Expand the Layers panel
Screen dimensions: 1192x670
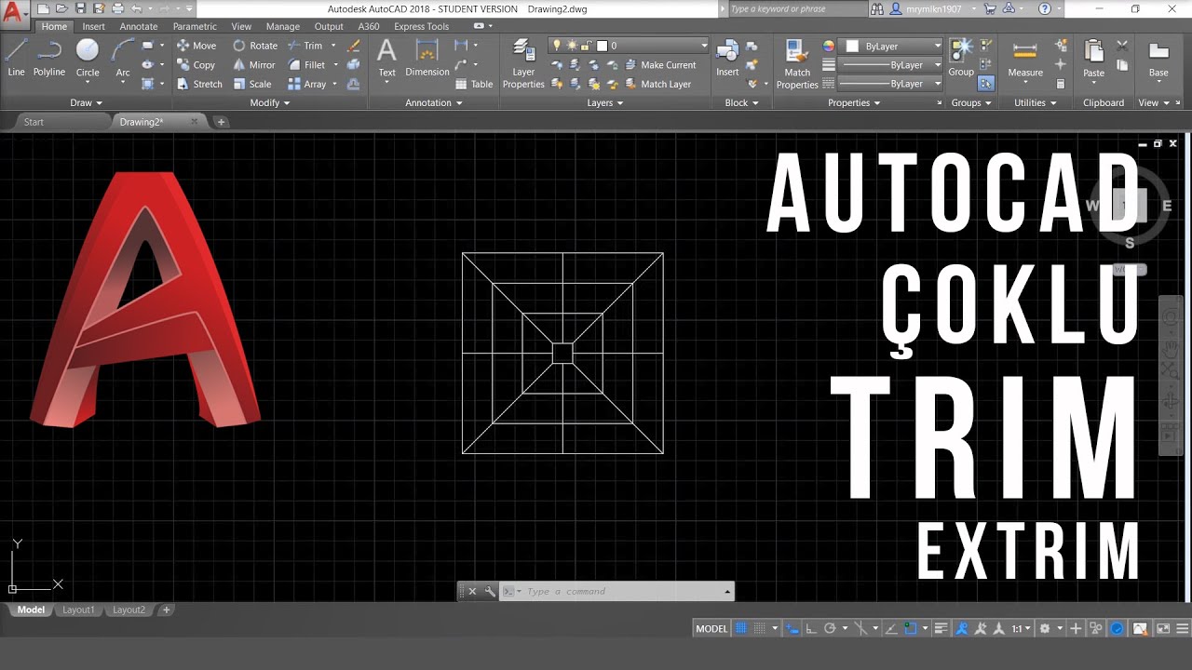click(x=605, y=103)
